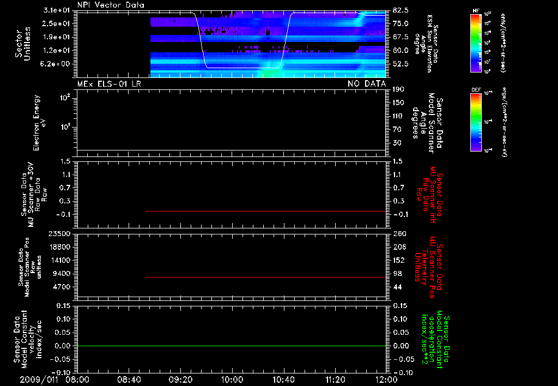Click the 09:20 time axis label
The width and height of the screenshot is (558, 386).
[x=180, y=379]
